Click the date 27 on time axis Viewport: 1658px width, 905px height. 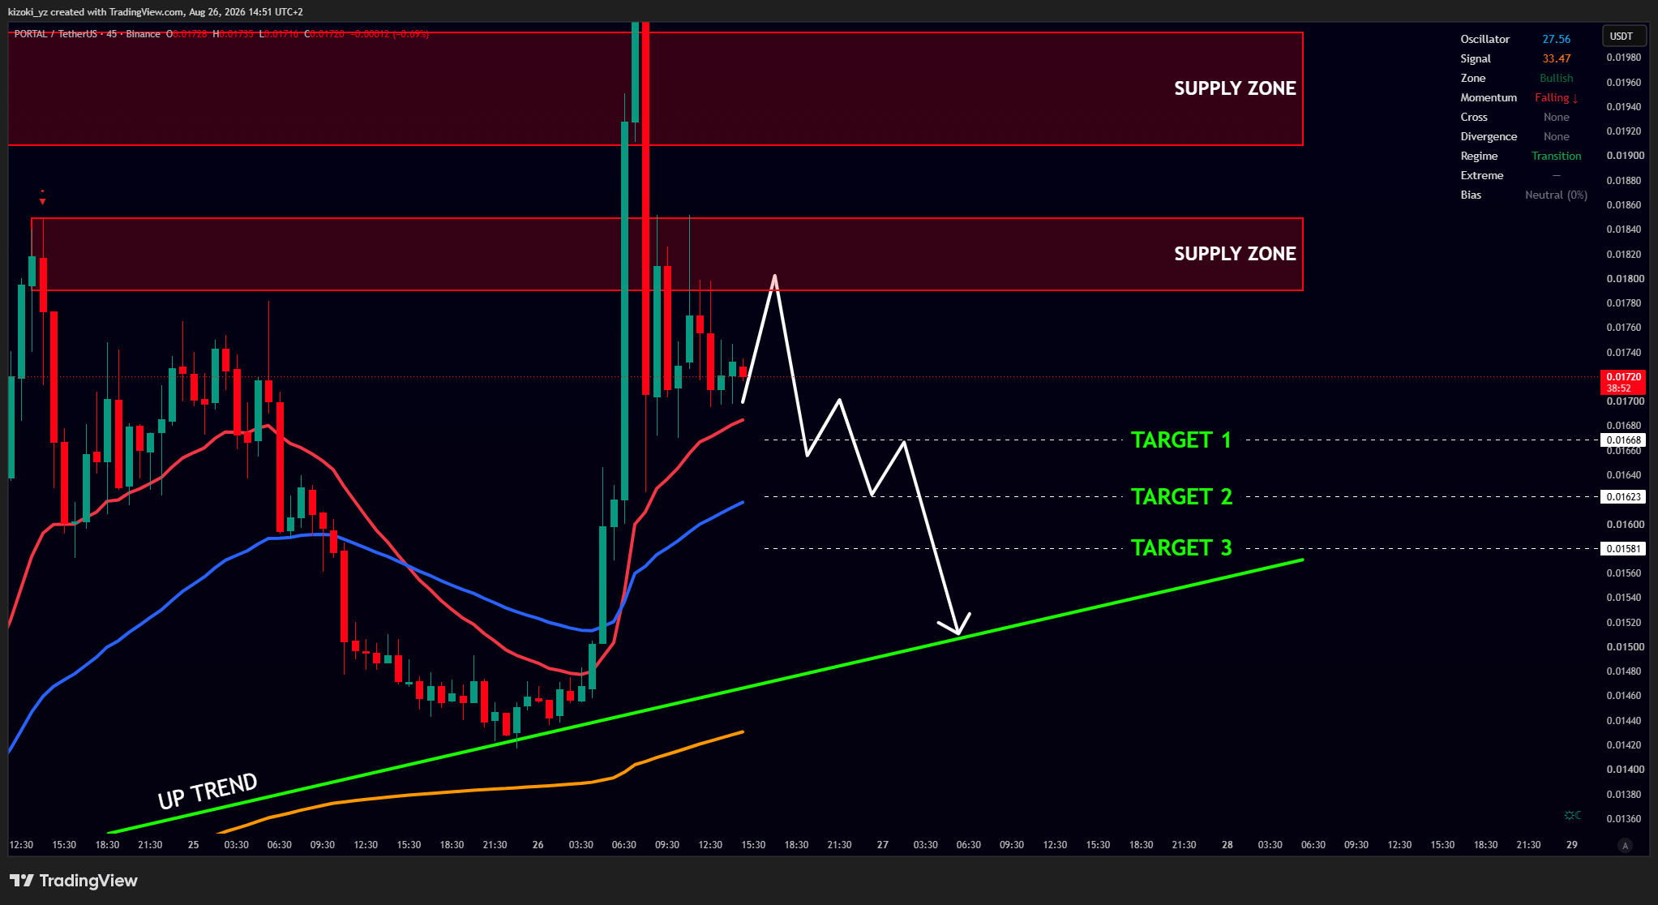(x=882, y=845)
